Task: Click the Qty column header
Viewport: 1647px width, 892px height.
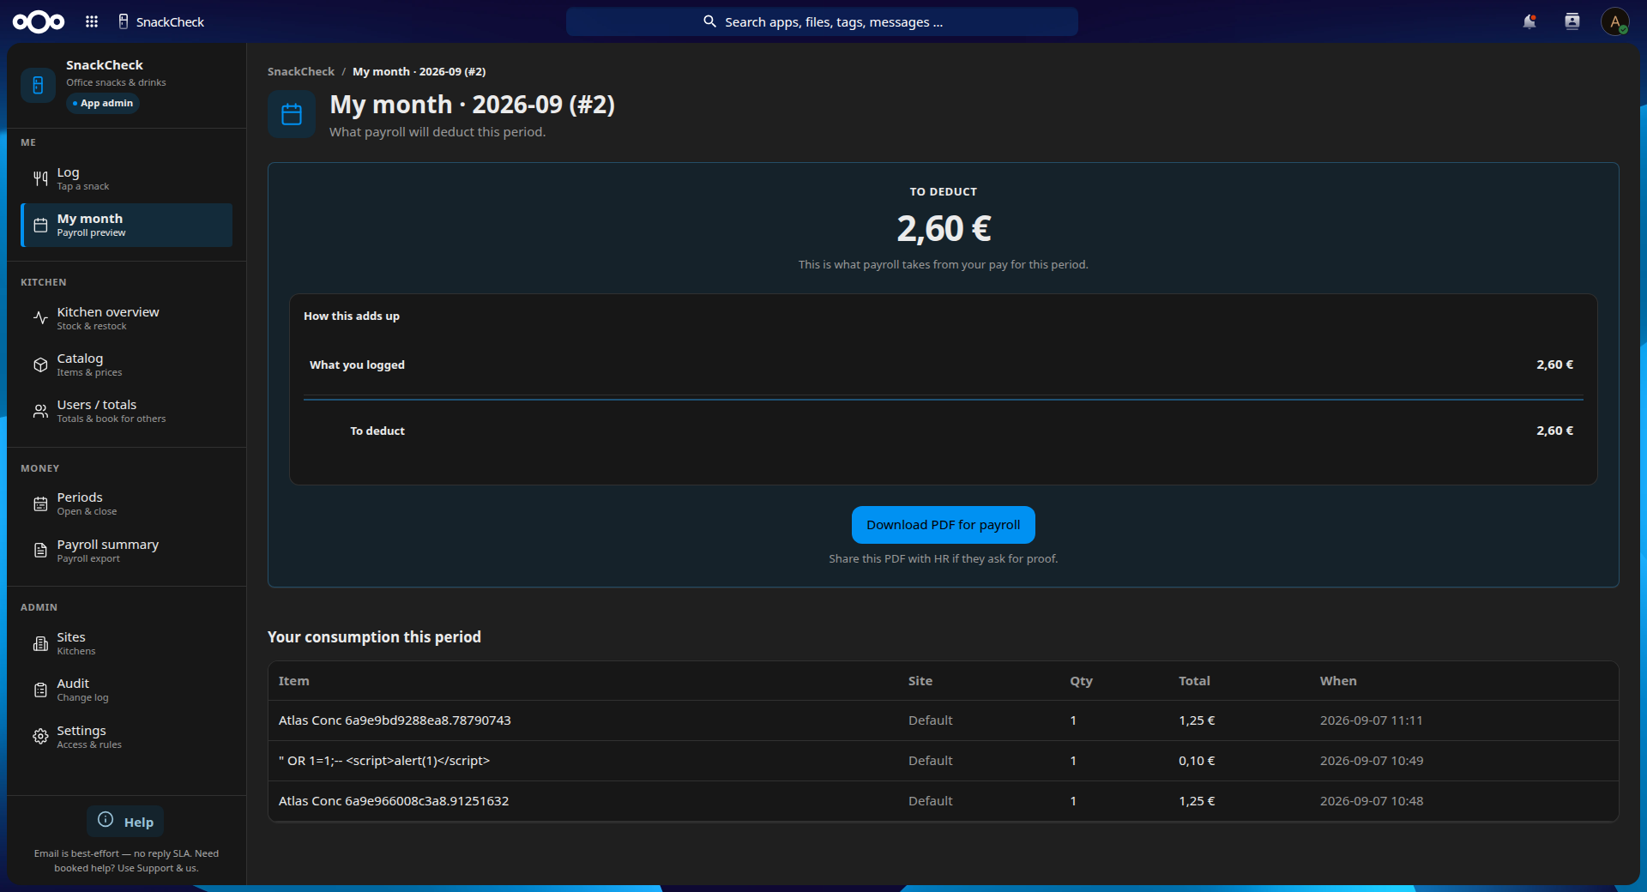Action: click(1081, 681)
